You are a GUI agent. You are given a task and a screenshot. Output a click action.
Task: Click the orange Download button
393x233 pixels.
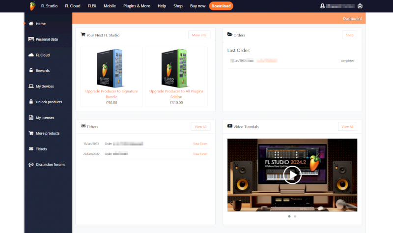coord(221,6)
